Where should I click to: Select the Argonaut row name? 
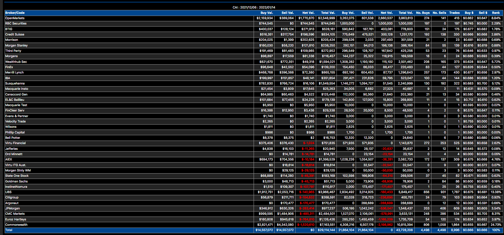(12, 203)
